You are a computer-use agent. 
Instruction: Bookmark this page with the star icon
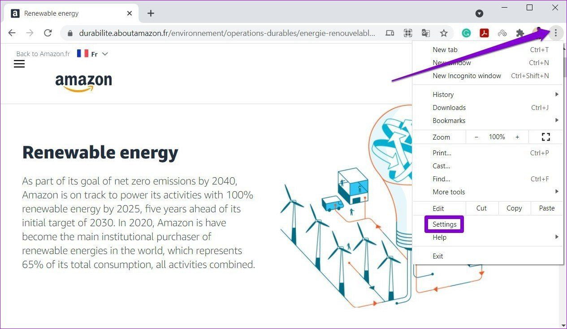coord(444,33)
